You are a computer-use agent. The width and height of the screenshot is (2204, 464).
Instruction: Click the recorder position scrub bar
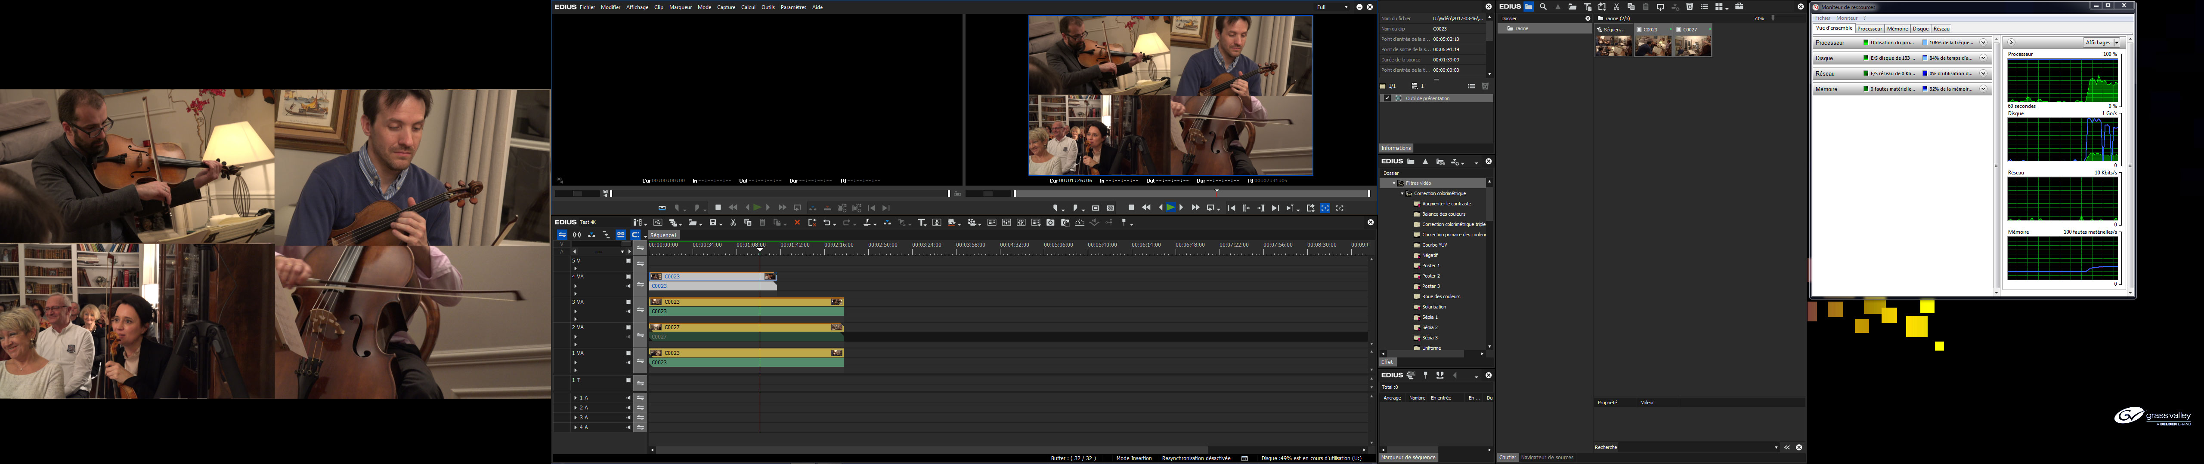(1192, 194)
